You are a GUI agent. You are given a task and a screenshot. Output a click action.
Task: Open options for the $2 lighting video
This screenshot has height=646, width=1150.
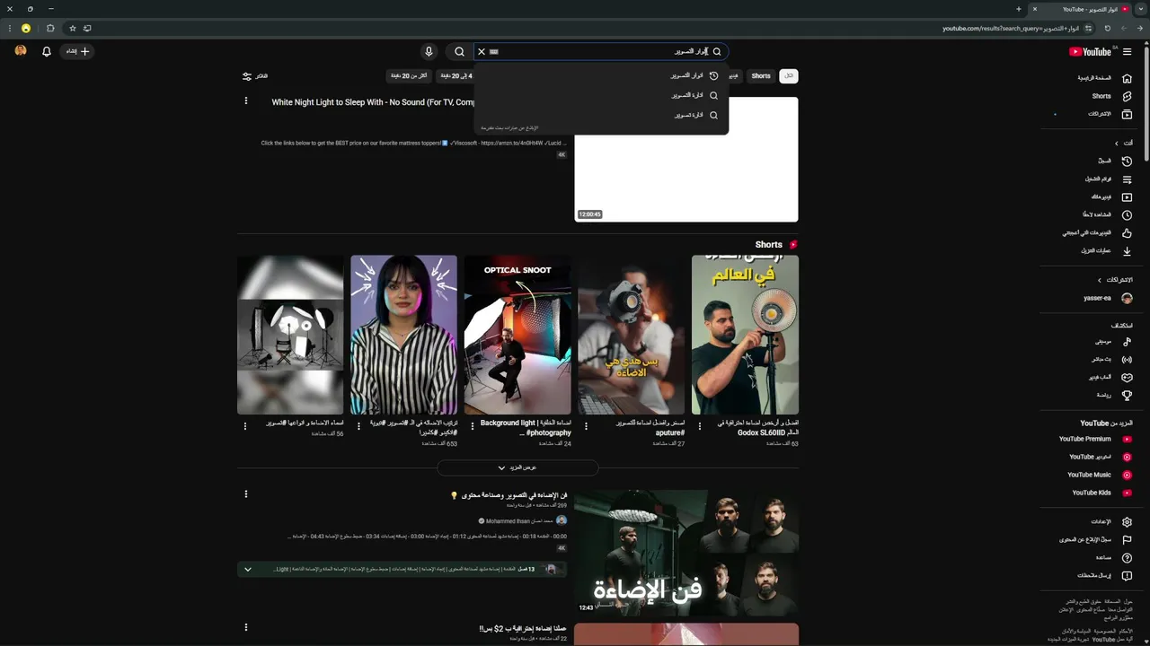[x=245, y=627]
